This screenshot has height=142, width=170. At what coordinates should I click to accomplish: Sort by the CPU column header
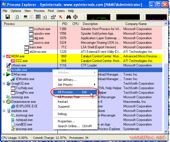click(x=75, y=24)
